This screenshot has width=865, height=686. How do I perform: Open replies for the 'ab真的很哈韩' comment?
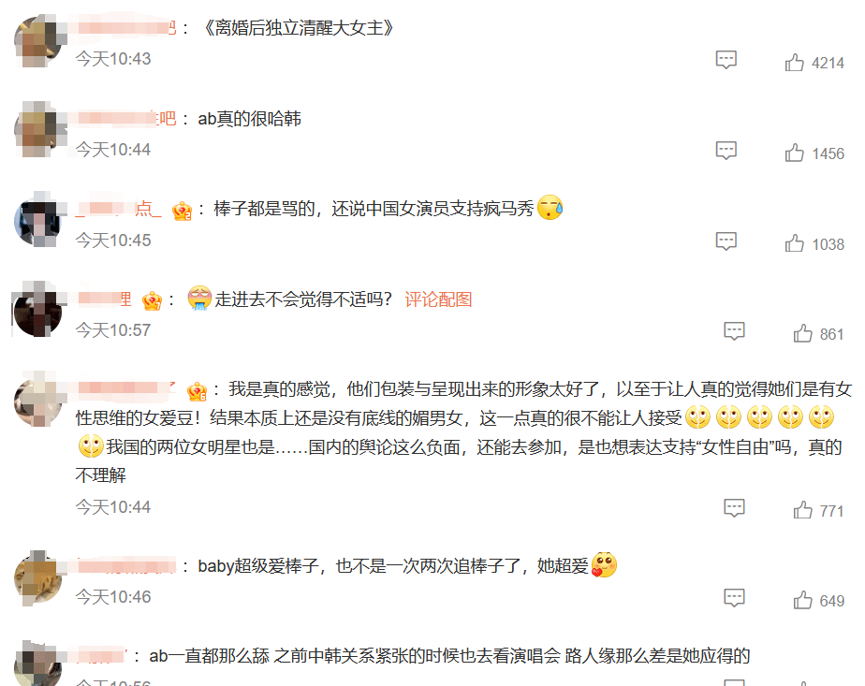coord(726,150)
